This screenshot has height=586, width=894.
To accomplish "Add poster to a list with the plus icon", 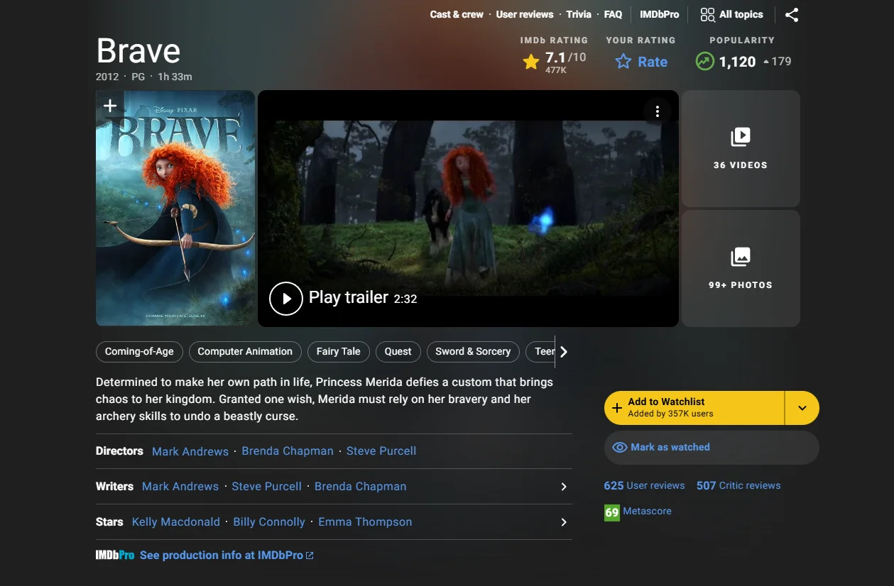I will [x=109, y=105].
